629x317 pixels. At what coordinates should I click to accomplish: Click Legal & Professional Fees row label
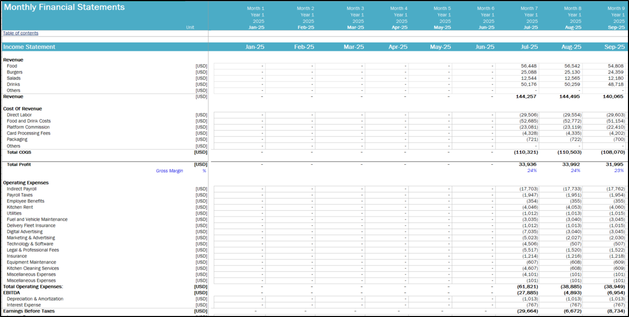pyautogui.click(x=33, y=250)
